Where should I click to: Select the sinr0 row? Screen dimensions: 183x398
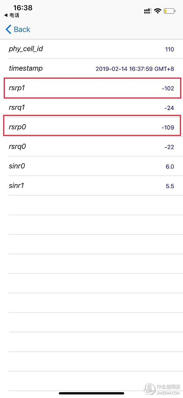91,166
